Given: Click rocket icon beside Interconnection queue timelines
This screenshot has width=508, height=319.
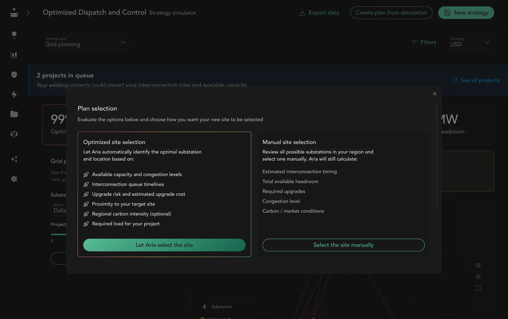Looking at the screenshot, I should (86, 184).
